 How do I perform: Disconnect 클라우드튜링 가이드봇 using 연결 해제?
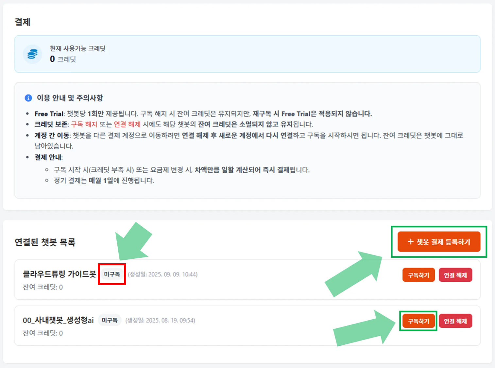(x=455, y=275)
